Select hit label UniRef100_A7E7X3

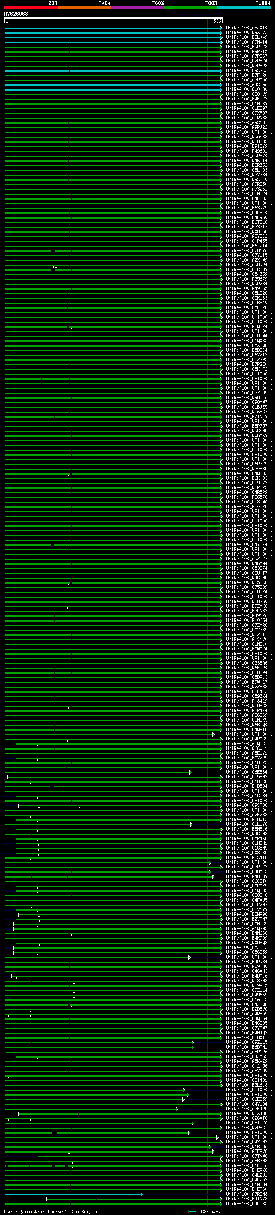tap(246, 815)
